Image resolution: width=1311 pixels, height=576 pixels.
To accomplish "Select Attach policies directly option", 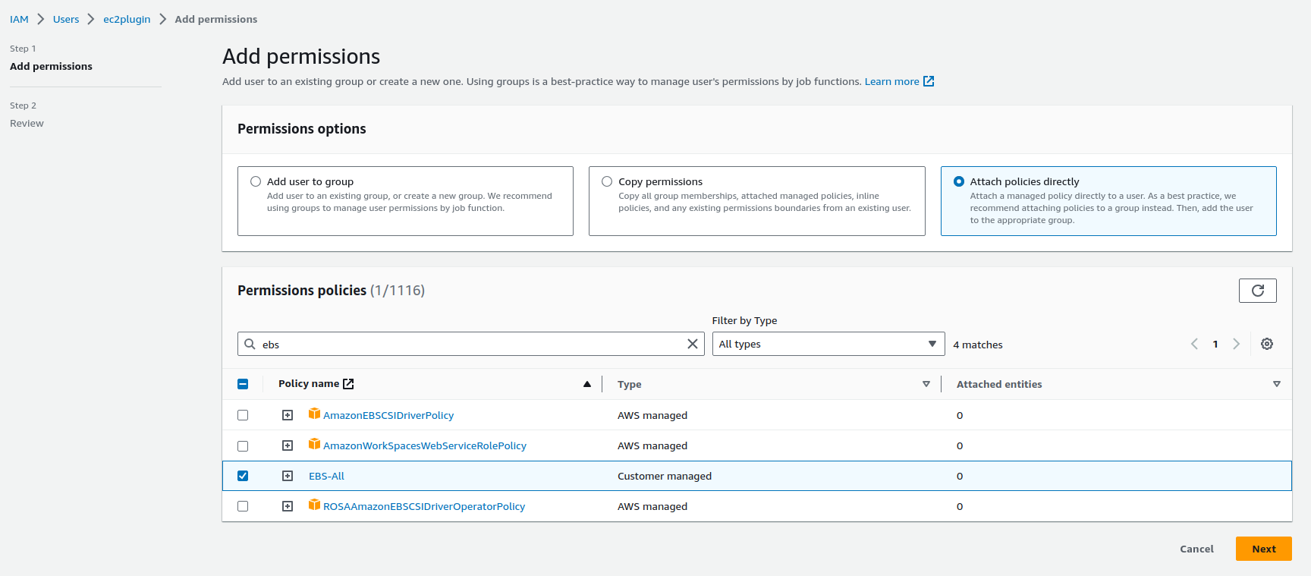I will coord(959,181).
